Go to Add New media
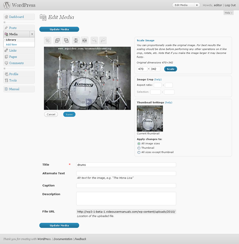 12,45
